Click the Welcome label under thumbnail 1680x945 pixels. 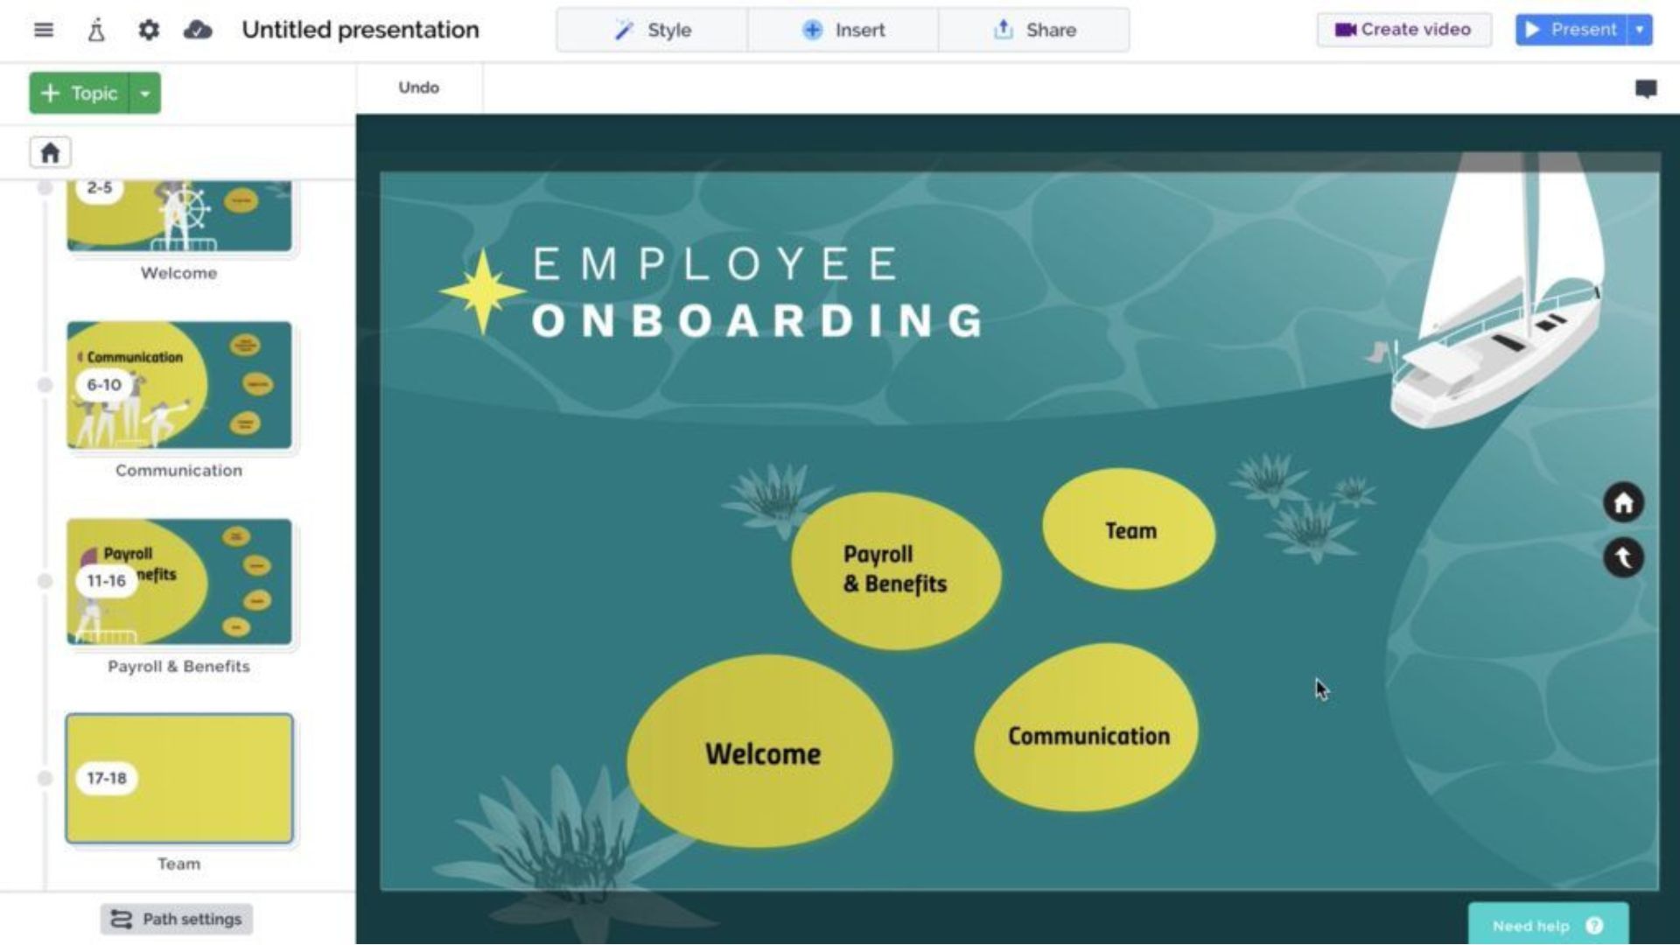178,273
